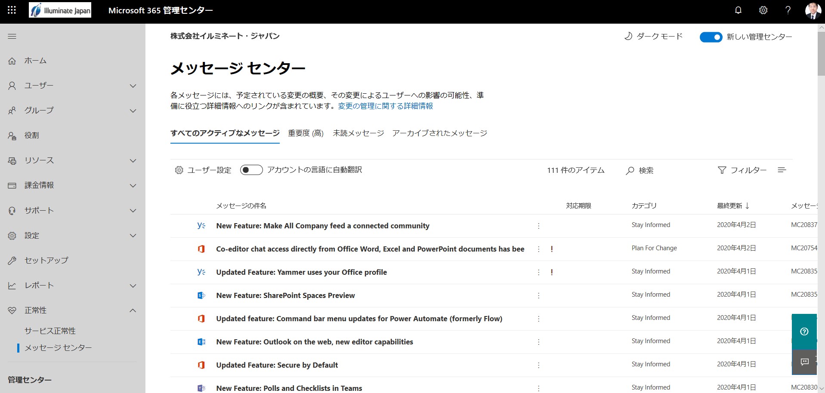Switch to アーカイブされたメッセージ tab
Viewport: 825px width, 393px height.
coord(440,133)
